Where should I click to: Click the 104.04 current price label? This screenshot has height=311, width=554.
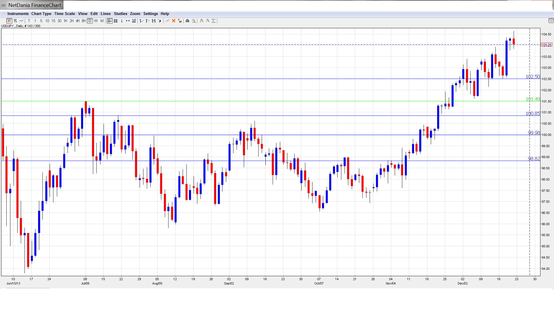(x=546, y=45)
